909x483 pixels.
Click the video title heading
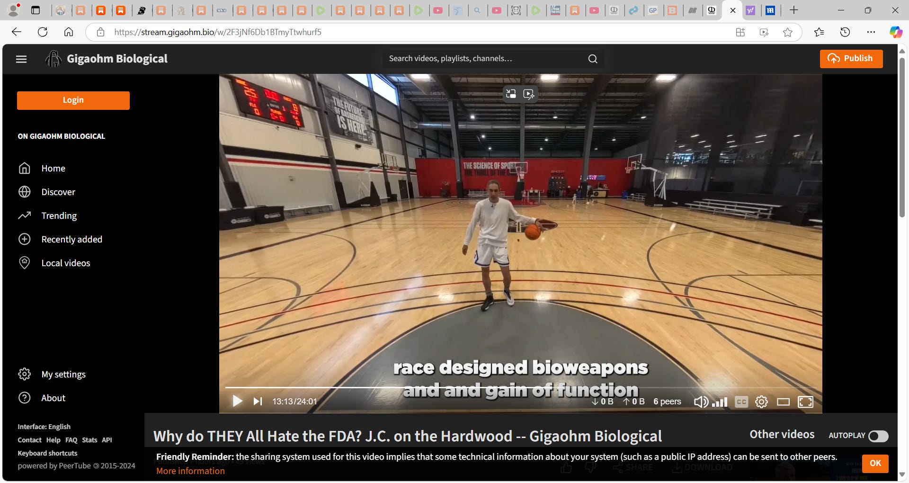tap(408, 436)
